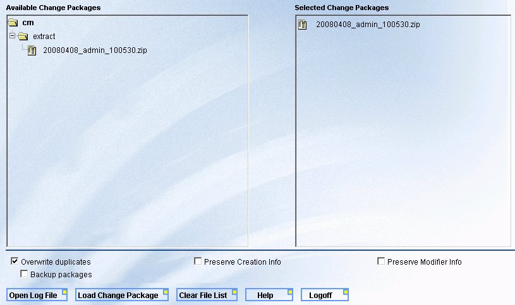Image resolution: width=515 pixels, height=305 pixels.
Task: Click the Load Change Package button
Action: pos(122,295)
